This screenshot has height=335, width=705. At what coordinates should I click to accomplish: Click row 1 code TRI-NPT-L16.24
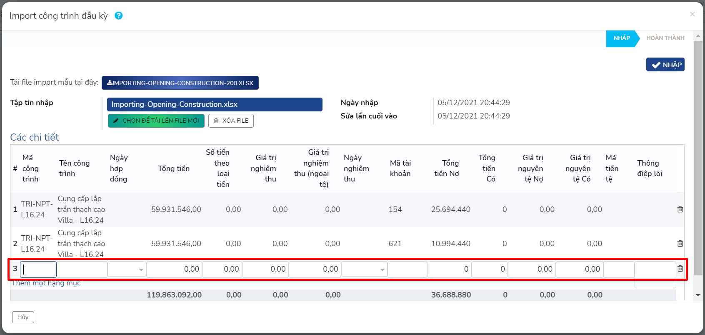(x=37, y=209)
